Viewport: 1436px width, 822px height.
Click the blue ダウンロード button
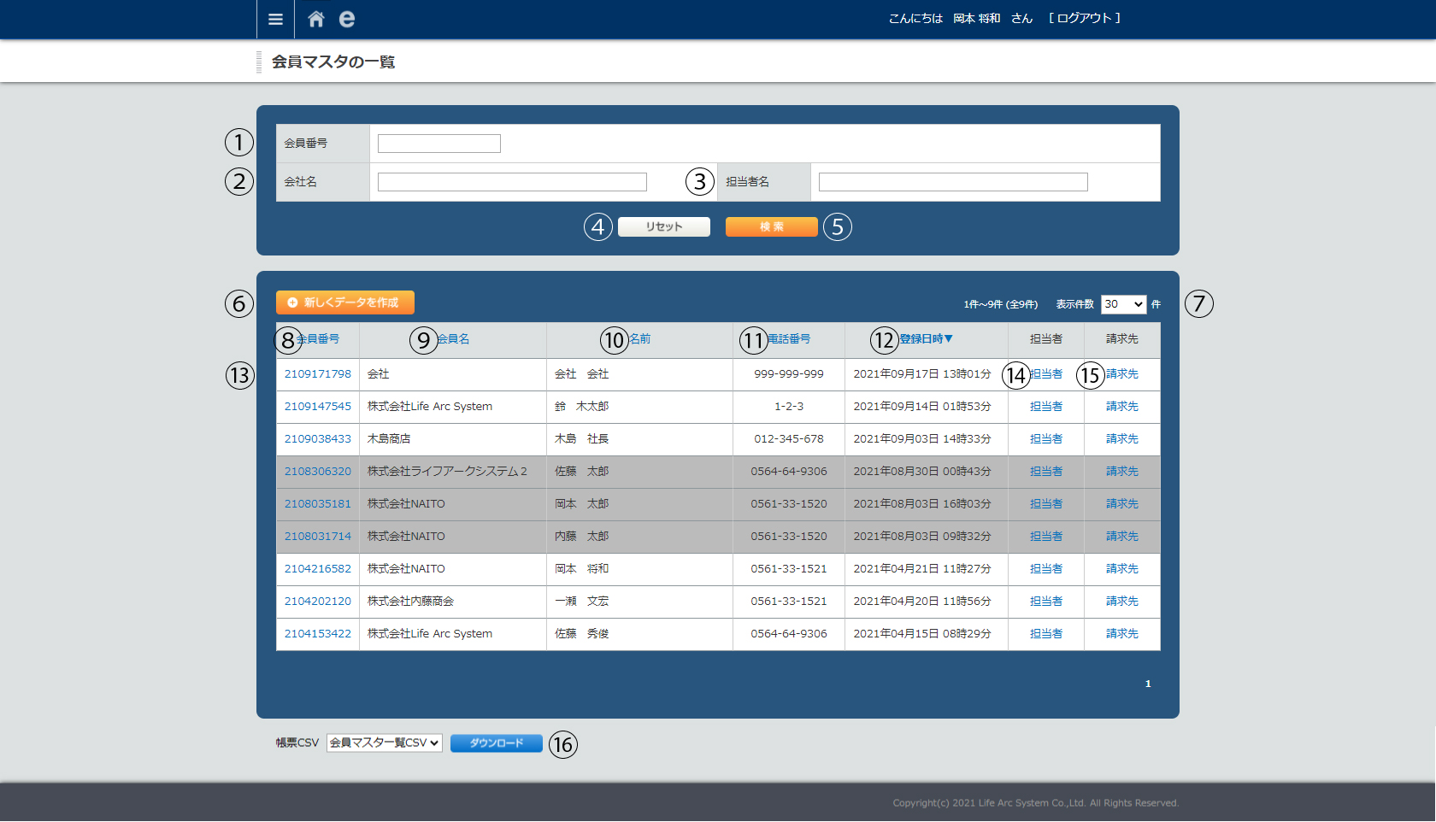tap(496, 743)
